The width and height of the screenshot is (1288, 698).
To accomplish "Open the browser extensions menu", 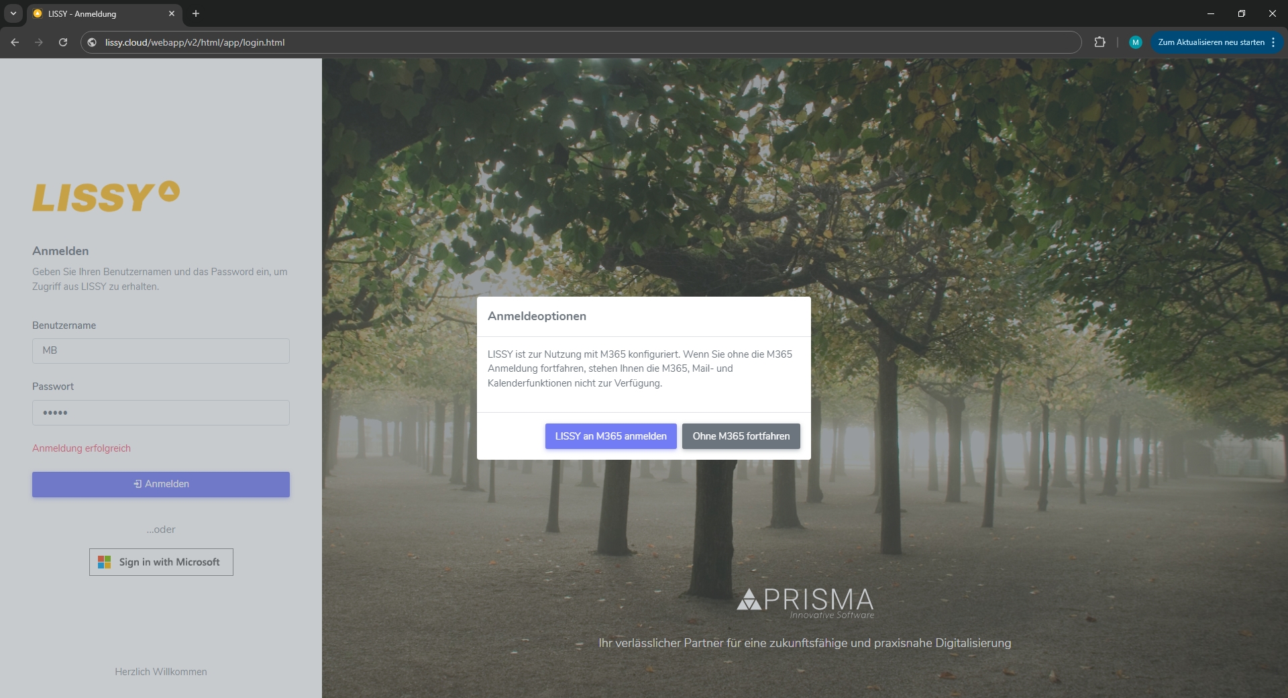I will click(1099, 42).
